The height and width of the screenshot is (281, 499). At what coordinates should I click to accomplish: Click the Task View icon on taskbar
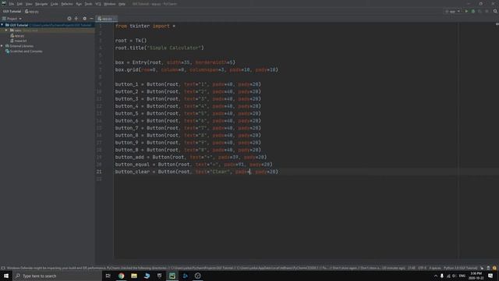click(x=108, y=276)
